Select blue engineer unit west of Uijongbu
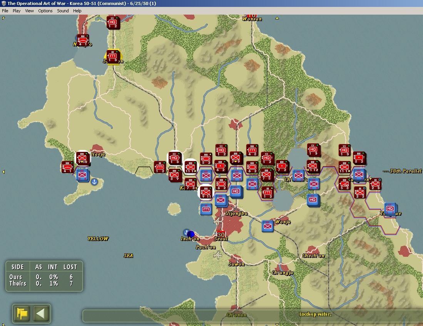Image resolution: width=423 pixels, height=326 pixels. point(206,209)
